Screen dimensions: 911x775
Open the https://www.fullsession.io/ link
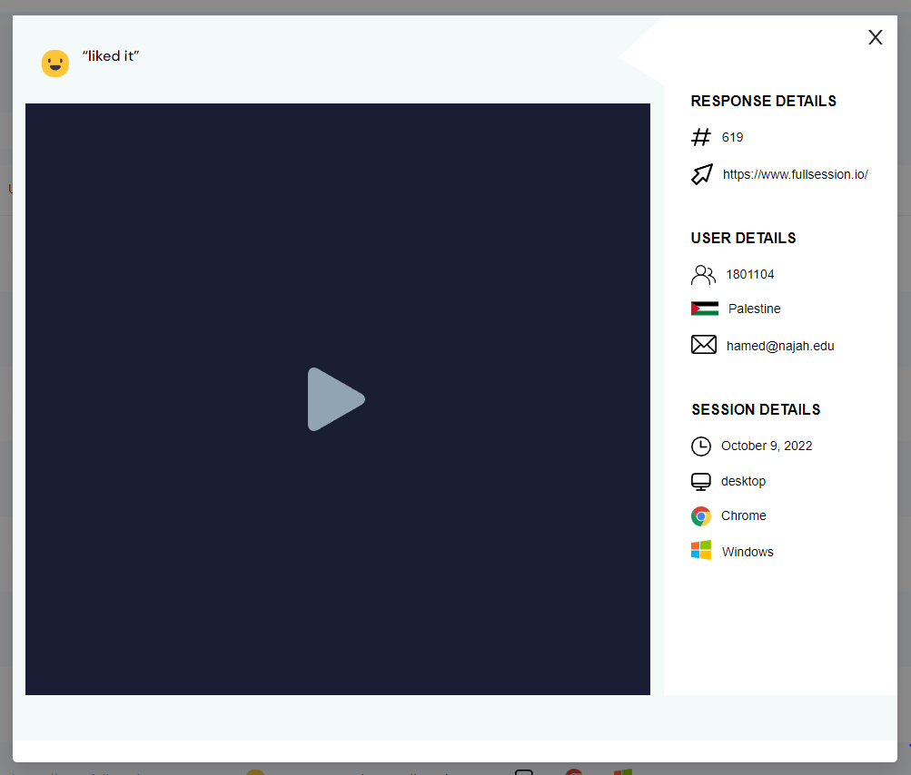795,174
